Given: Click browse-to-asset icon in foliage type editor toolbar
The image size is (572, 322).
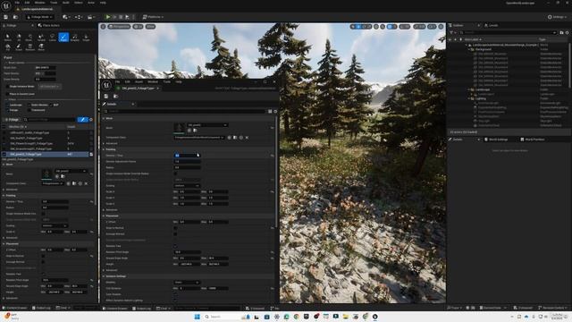Looking at the screenshot, I should coord(115,96).
